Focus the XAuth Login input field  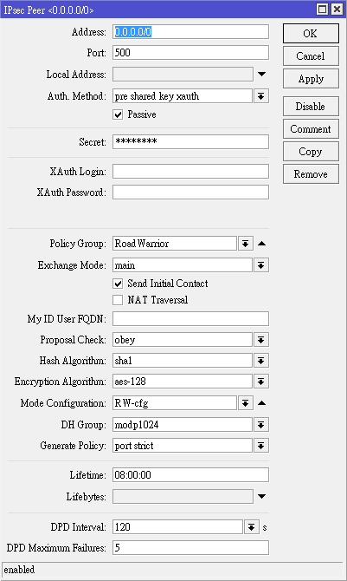click(x=190, y=172)
